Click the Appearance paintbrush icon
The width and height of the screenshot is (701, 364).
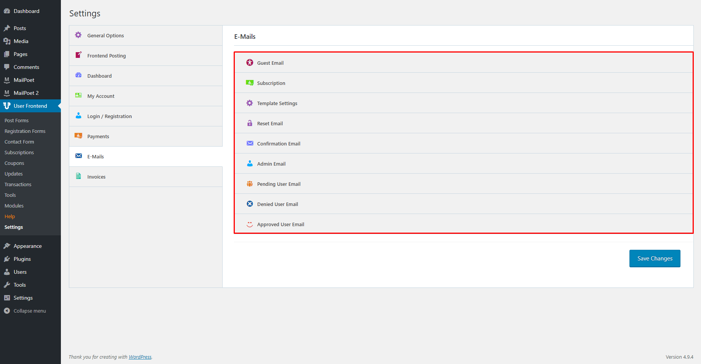point(7,246)
